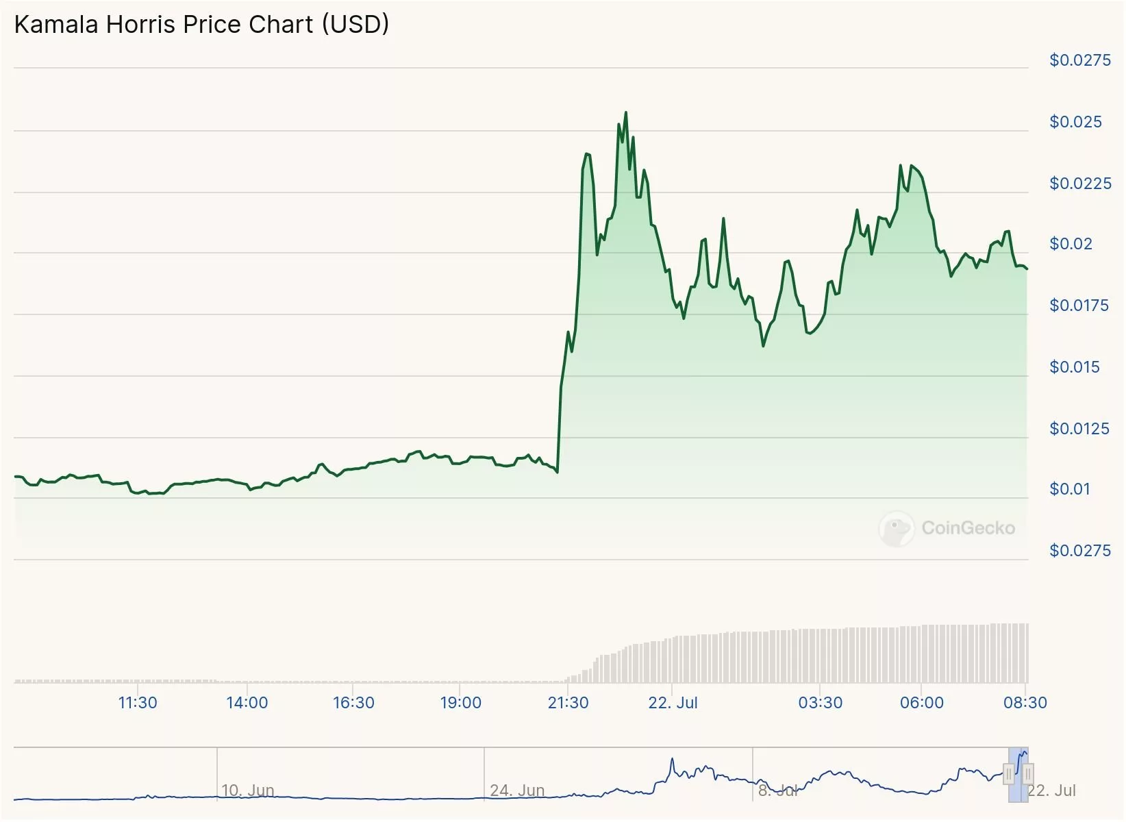This screenshot has height=822, width=1126.
Task: Click the 21:30 time axis label
Action: pyautogui.click(x=568, y=703)
